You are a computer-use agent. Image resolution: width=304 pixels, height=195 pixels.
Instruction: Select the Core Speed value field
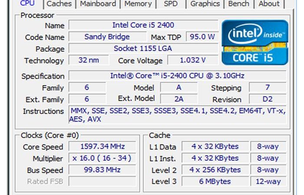102,147
